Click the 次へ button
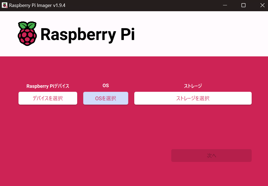 (x=211, y=156)
